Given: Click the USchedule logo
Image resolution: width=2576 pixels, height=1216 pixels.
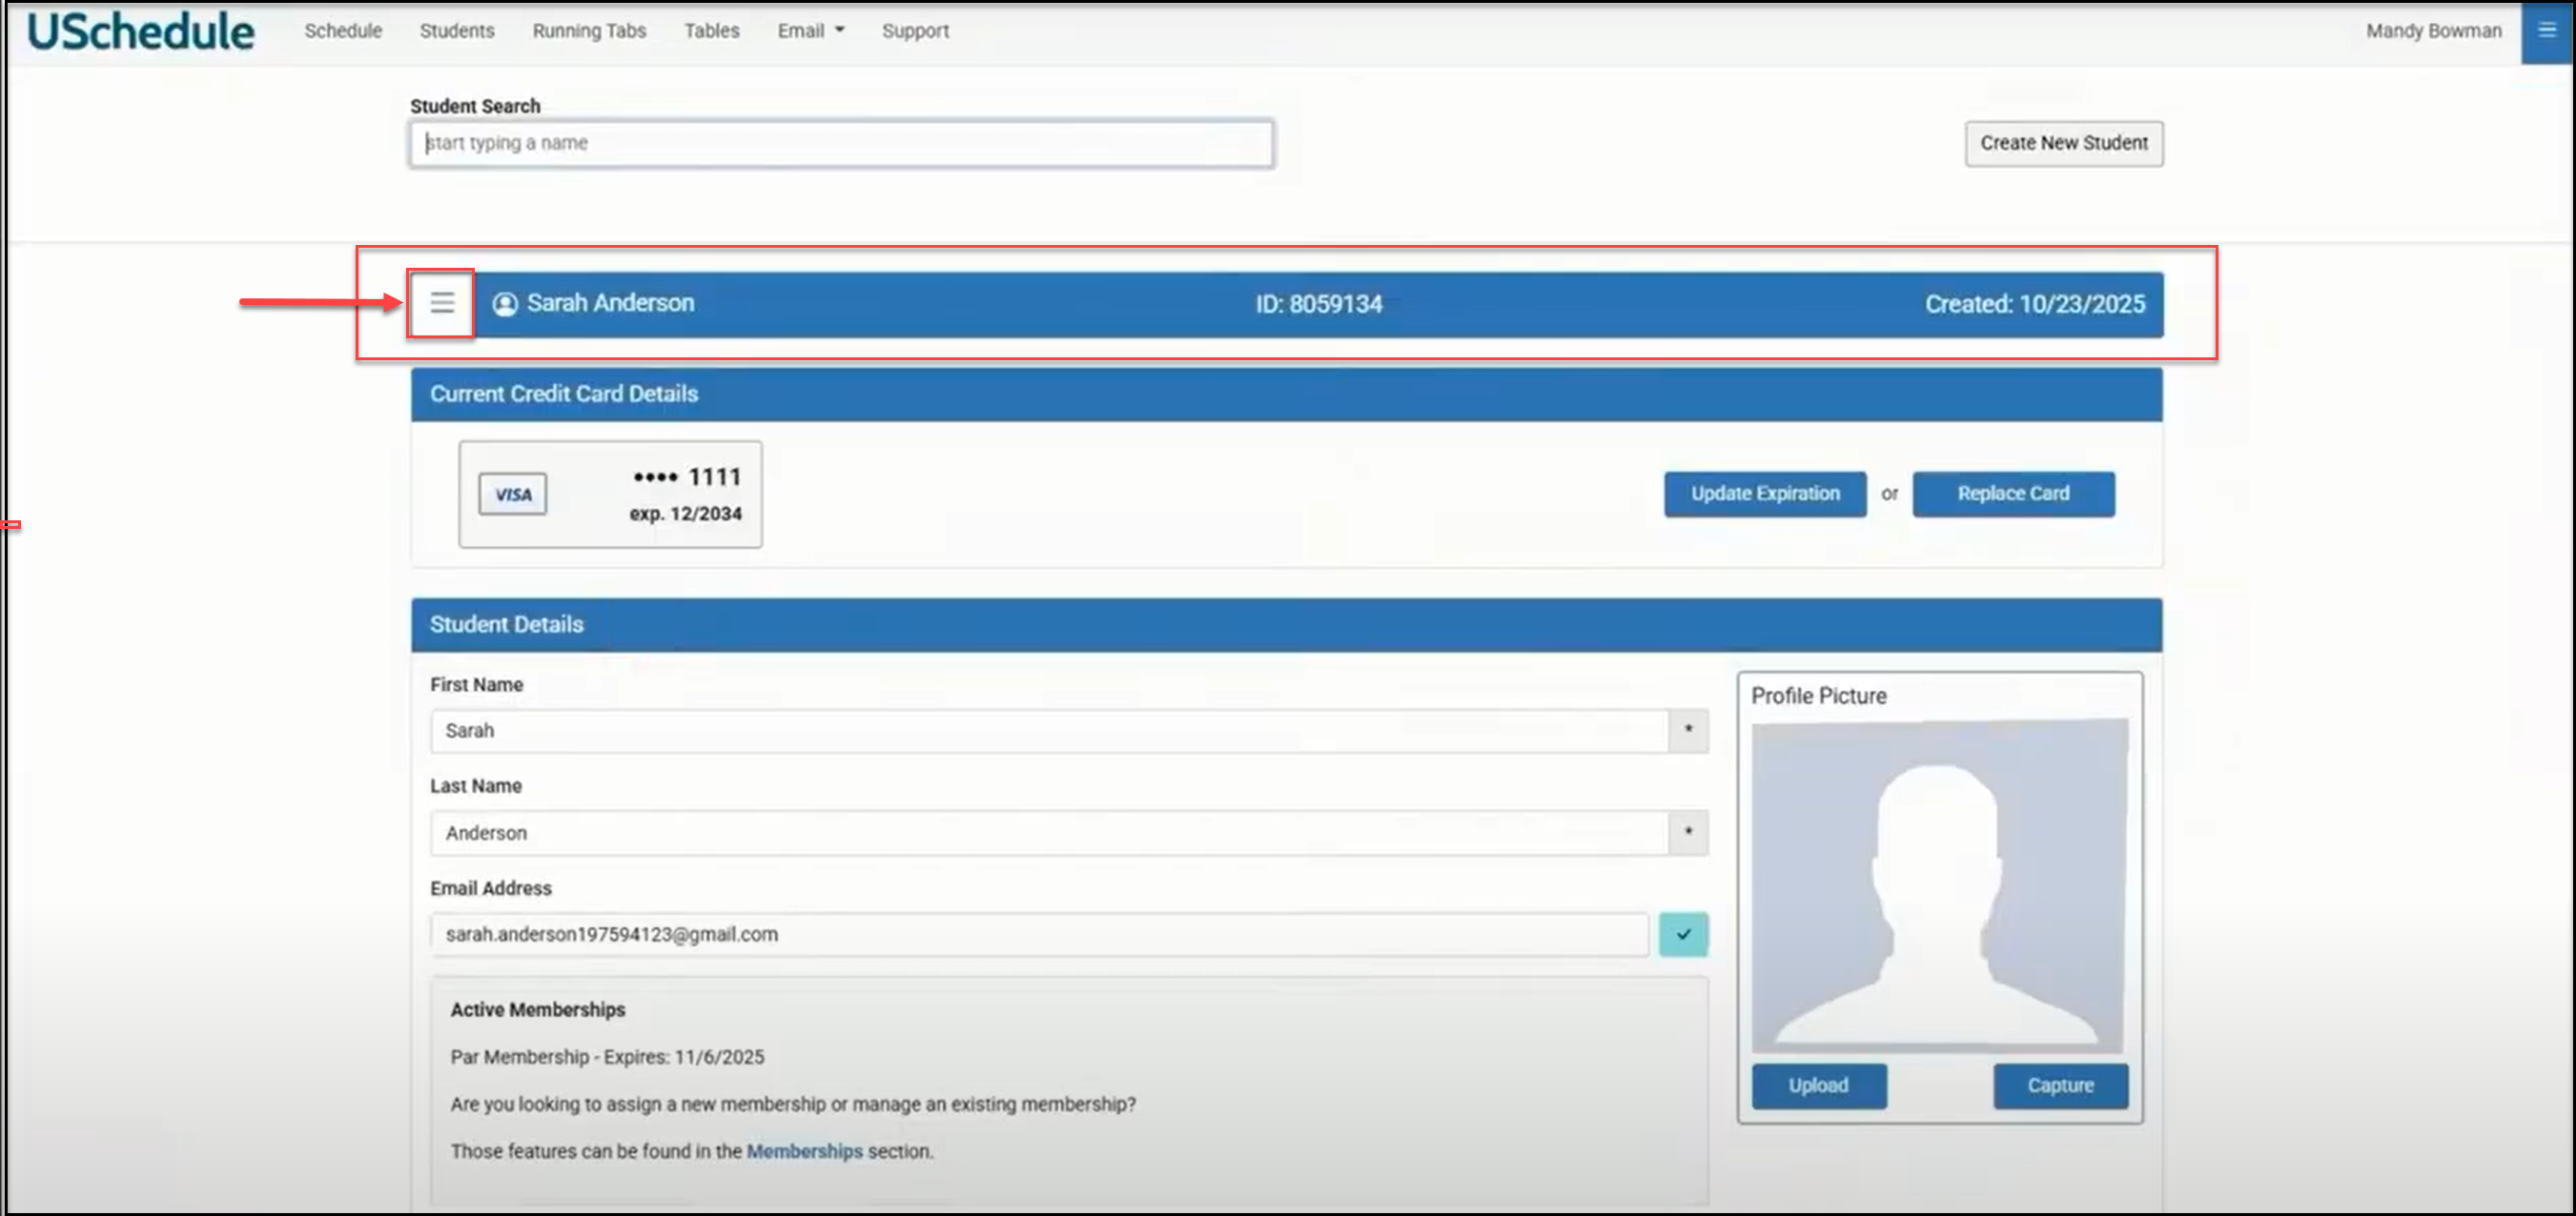Looking at the screenshot, I should (x=141, y=31).
